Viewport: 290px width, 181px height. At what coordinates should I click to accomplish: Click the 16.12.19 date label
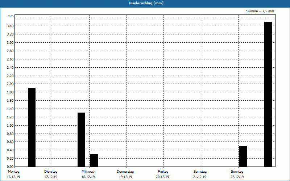(13, 177)
